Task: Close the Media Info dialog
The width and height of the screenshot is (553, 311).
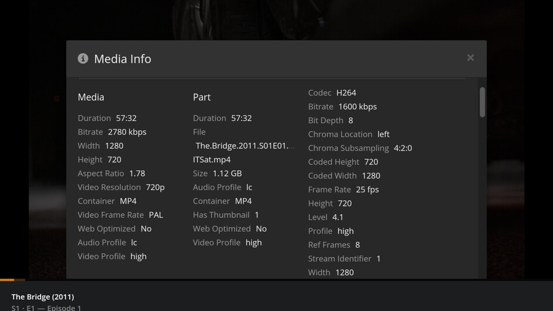Action: (x=470, y=58)
